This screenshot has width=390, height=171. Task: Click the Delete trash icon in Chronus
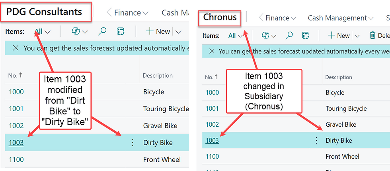(372, 35)
